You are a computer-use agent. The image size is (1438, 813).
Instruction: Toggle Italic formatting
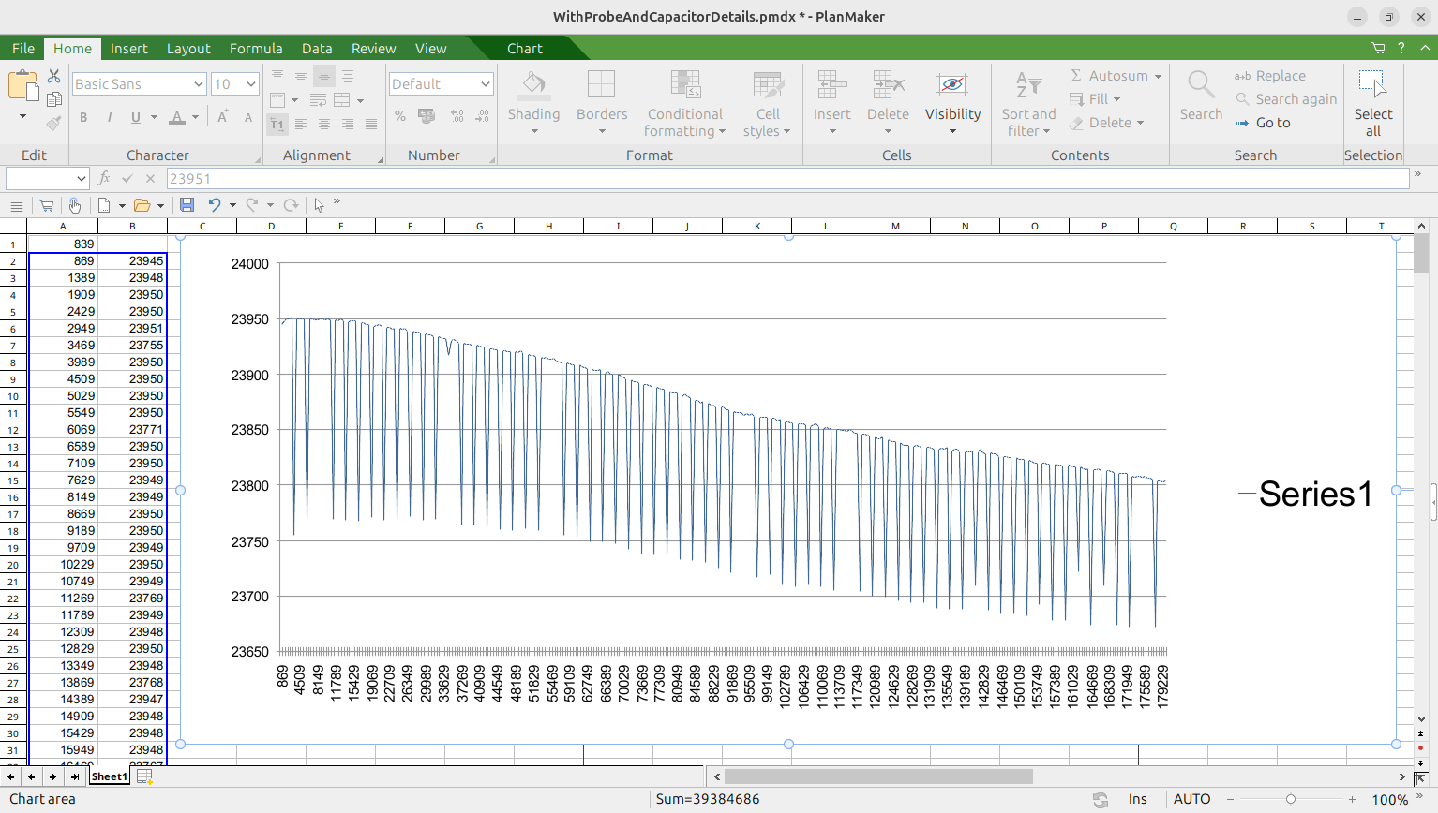110,117
